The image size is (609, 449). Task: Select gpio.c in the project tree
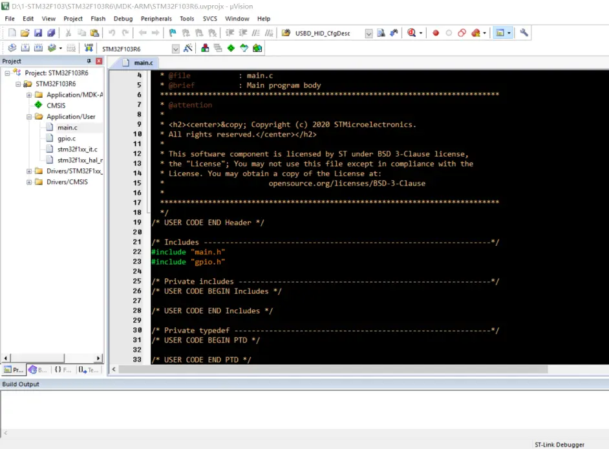67,138
